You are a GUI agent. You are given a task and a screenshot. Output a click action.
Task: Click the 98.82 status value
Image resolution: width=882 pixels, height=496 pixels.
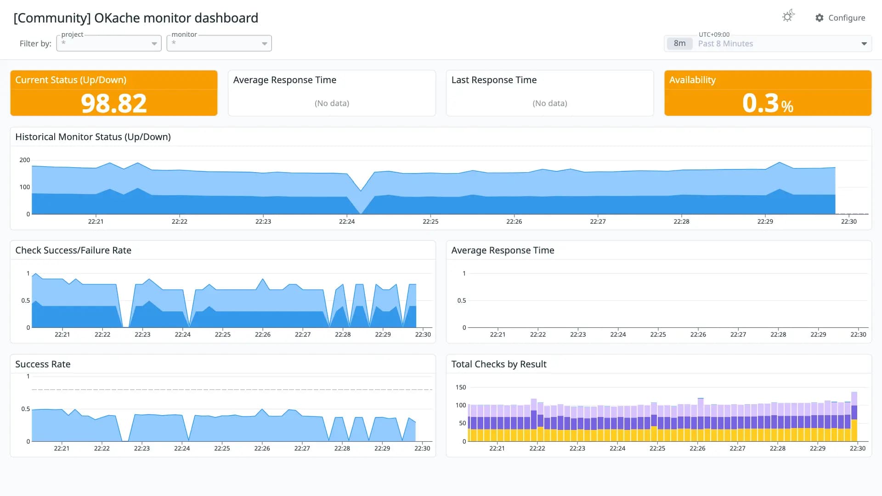point(114,103)
